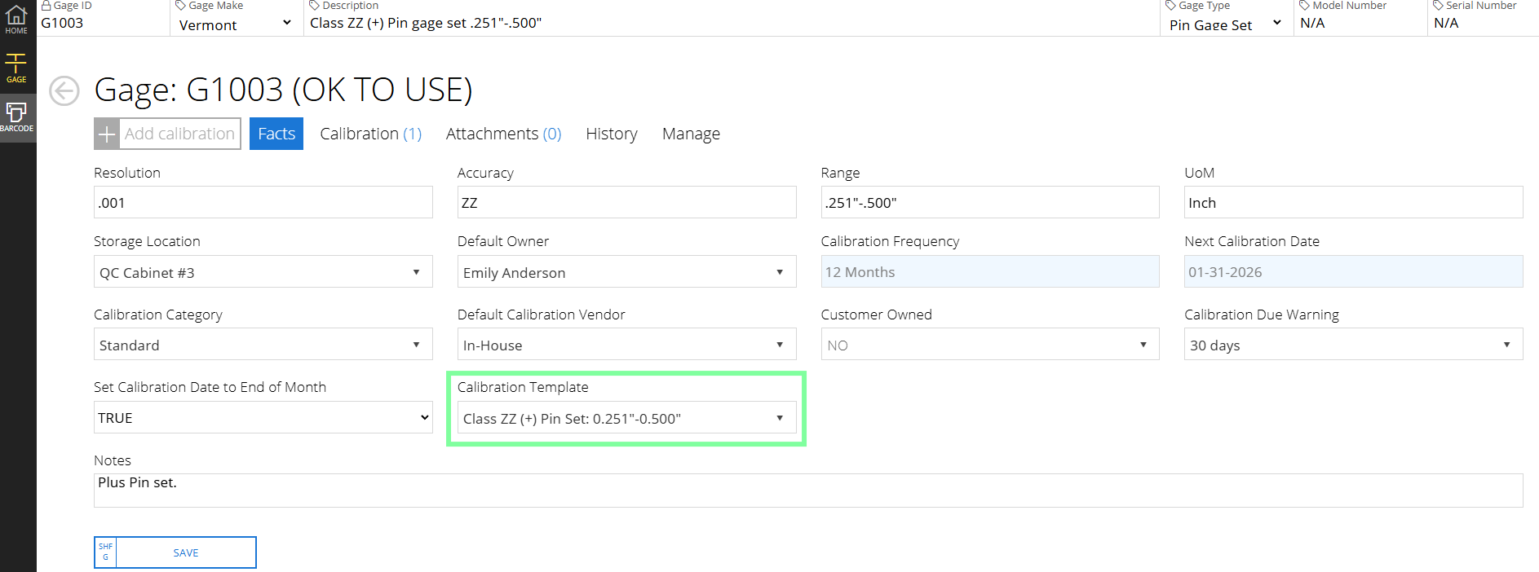Viewport: 1539px width, 572px height.
Task: Click the plus icon for Add calibration
Action: click(x=107, y=134)
